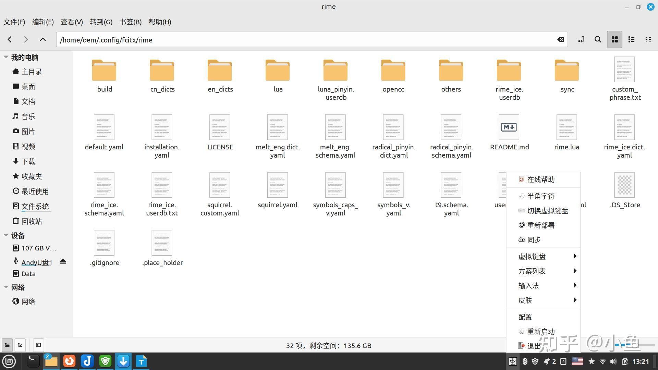Choose 重新部署 from the context menu
Screen dimensions: 658x370
[541, 225]
